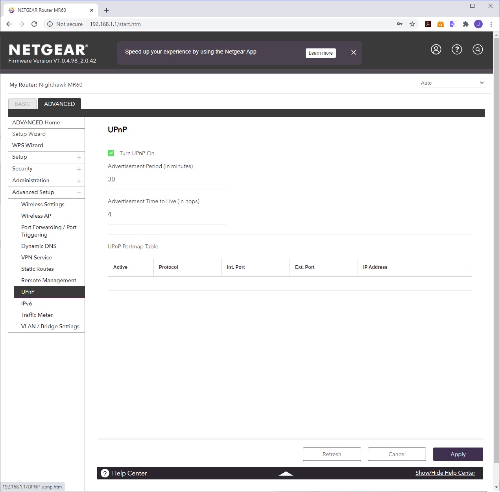Image resolution: width=500 pixels, height=492 pixels.
Task: Dismiss the Netgear App banner
Action: coord(354,52)
